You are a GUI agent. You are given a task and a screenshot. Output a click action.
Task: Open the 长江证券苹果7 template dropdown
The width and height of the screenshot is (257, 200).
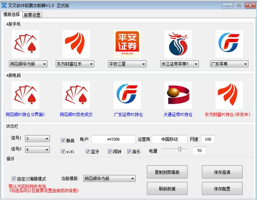[x=180, y=64]
